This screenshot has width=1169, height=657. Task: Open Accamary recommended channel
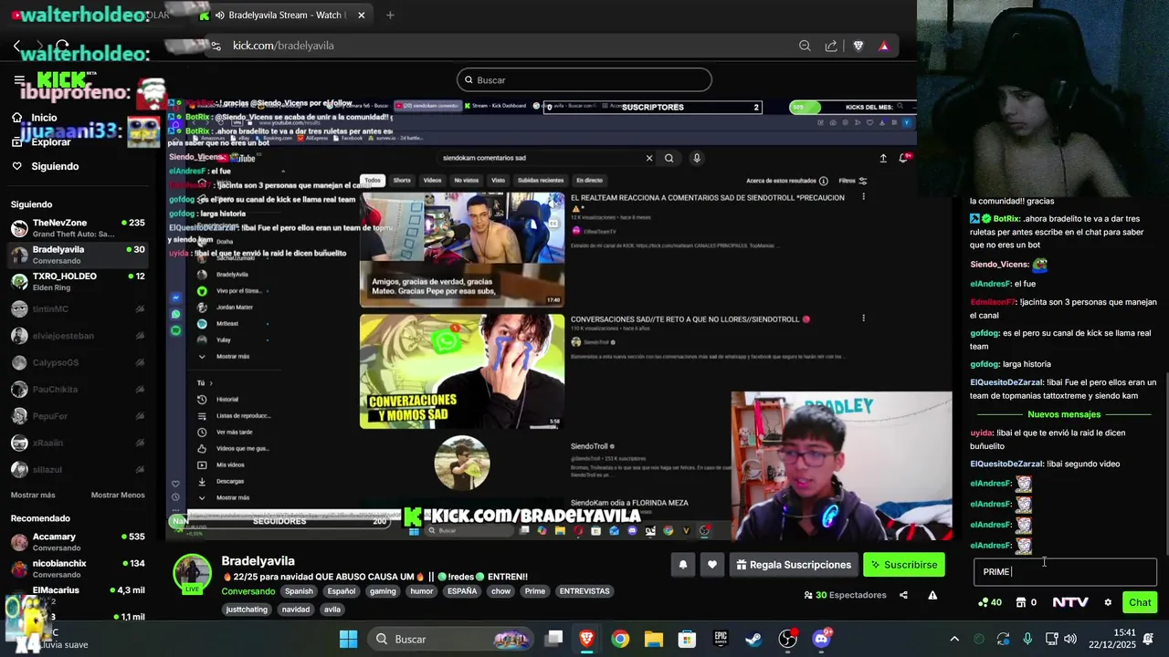click(78, 542)
